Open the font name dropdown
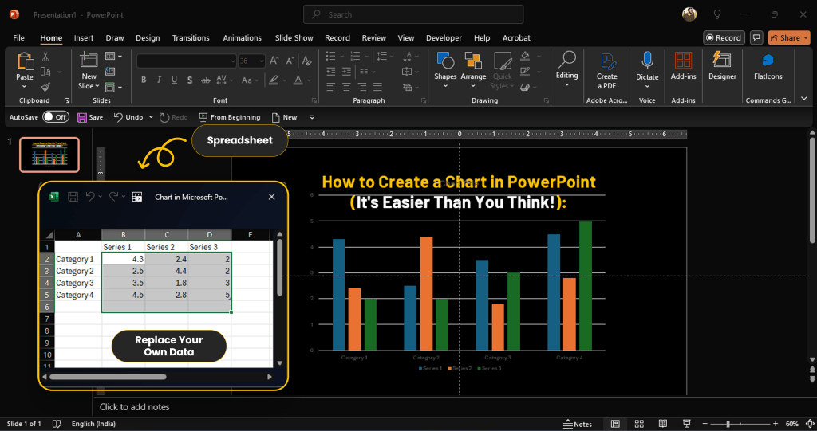This screenshot has width=817, height=431. coord(231,61)
